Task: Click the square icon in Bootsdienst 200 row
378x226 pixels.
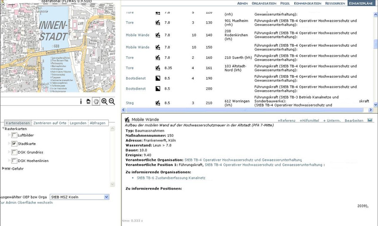Action: pyautogui.click(x=158, y=89)
